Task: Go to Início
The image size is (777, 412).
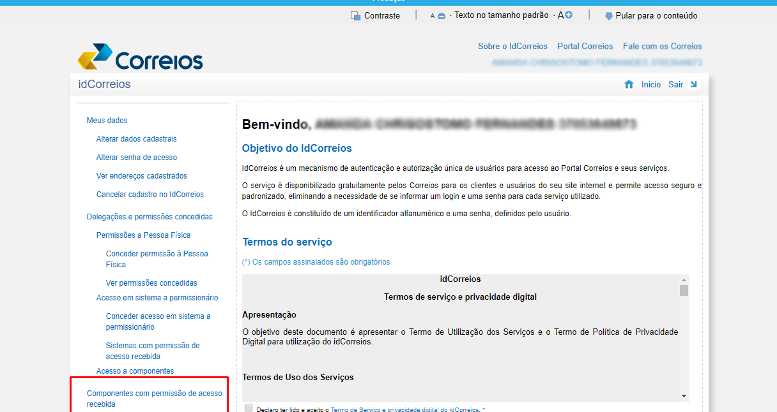Action: (x=651, y=84)
